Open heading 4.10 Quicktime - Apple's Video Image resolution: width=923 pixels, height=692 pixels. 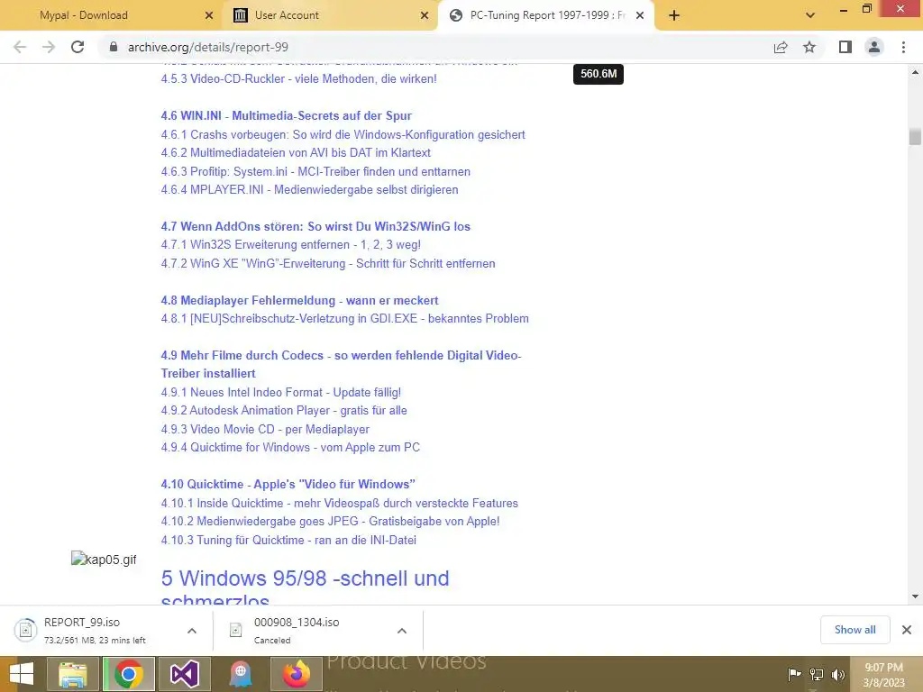(x=288, y=484)
